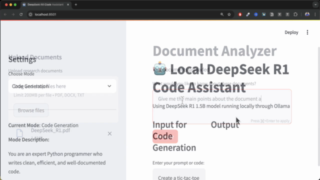Activate the eyedropper color picker extension
The height and width of the screenshot is (180, 320).
click(x=248, y=14)
